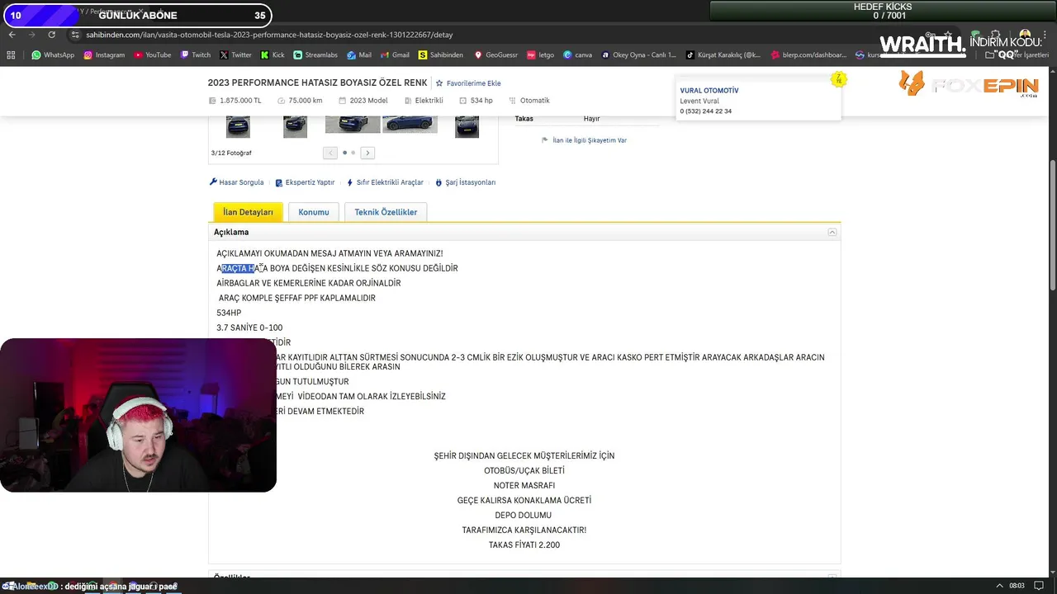Click the '534 hp' text in header
The height and width of the screenshot is (594, 1057).
coord(481,101)
